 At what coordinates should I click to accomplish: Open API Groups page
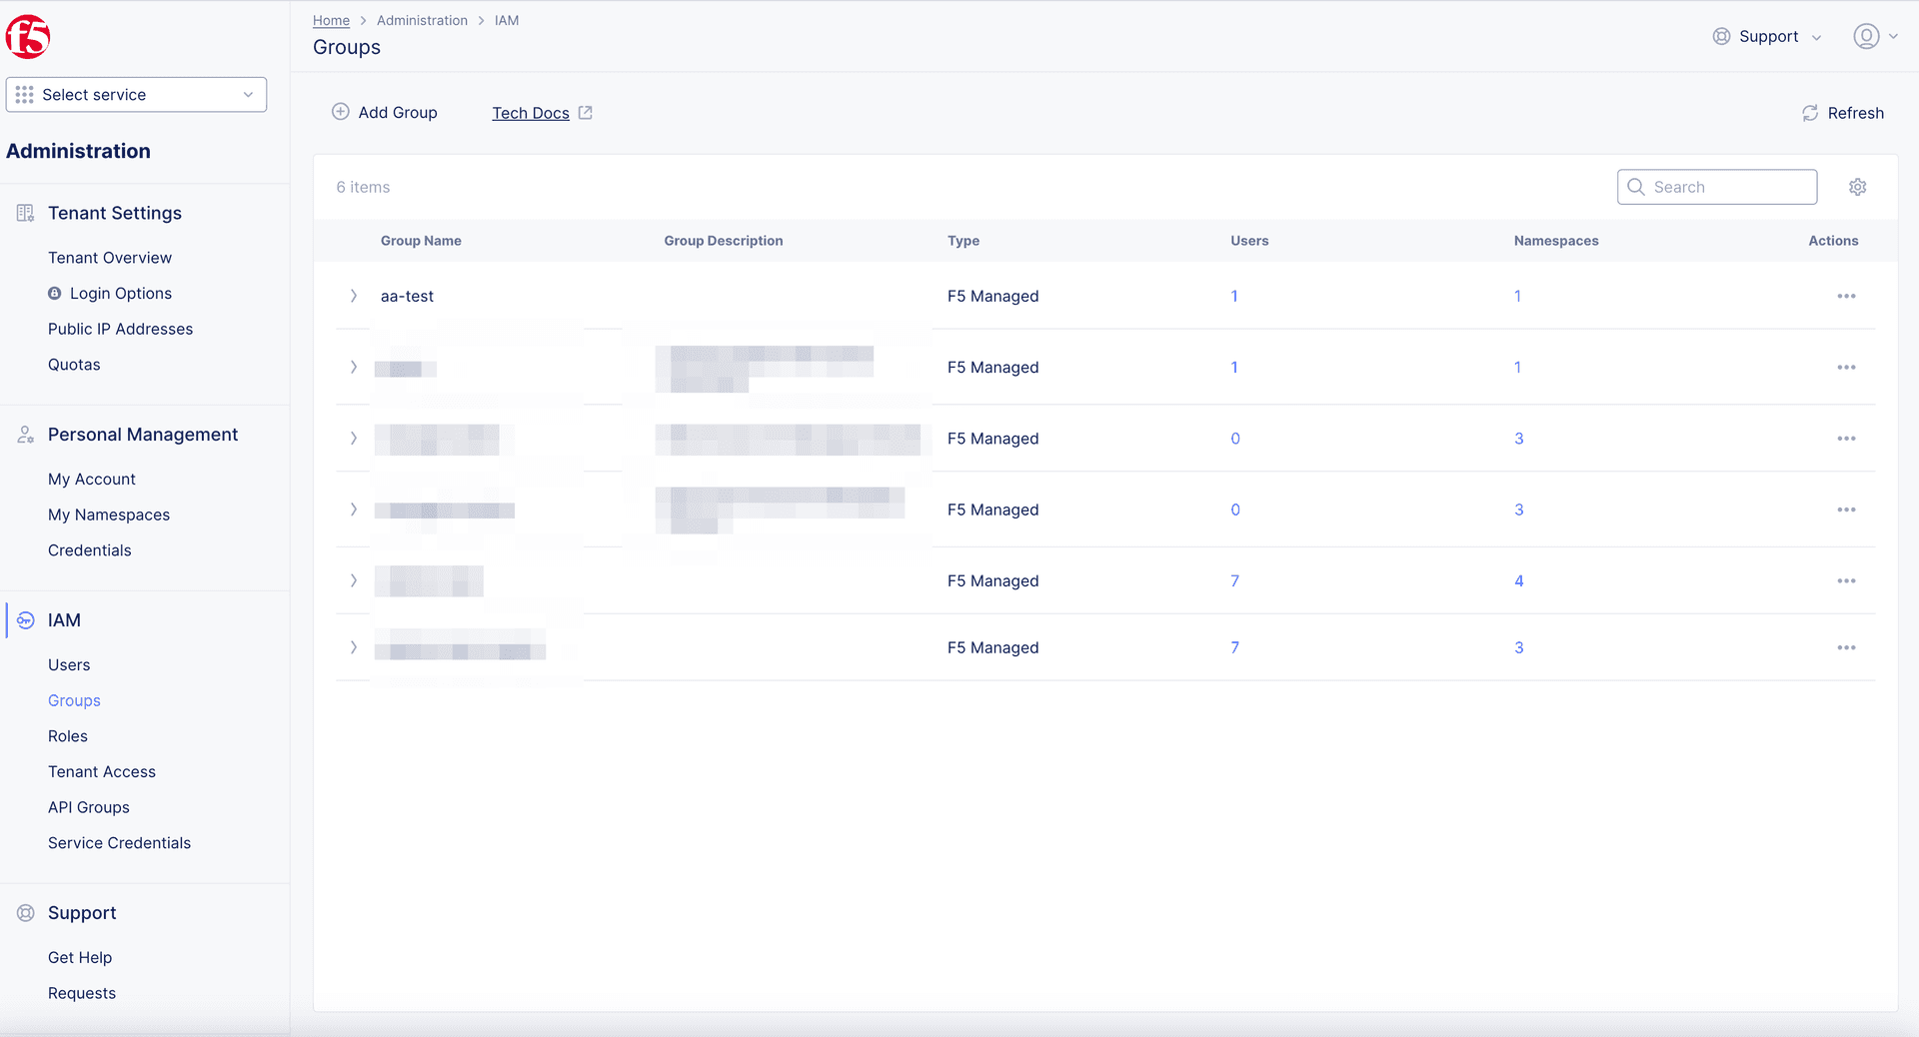coord(89,807)
